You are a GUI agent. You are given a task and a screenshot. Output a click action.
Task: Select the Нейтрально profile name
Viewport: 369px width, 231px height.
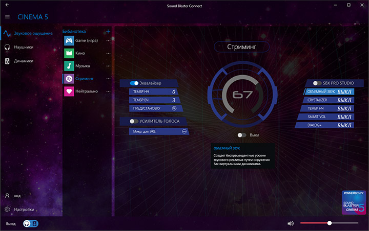pos(87,91)
